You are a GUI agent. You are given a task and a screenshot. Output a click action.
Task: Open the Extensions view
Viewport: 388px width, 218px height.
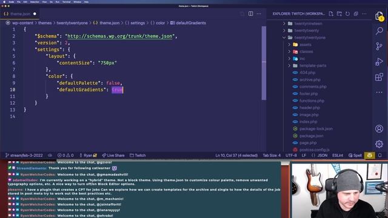(x=379, y=77)
